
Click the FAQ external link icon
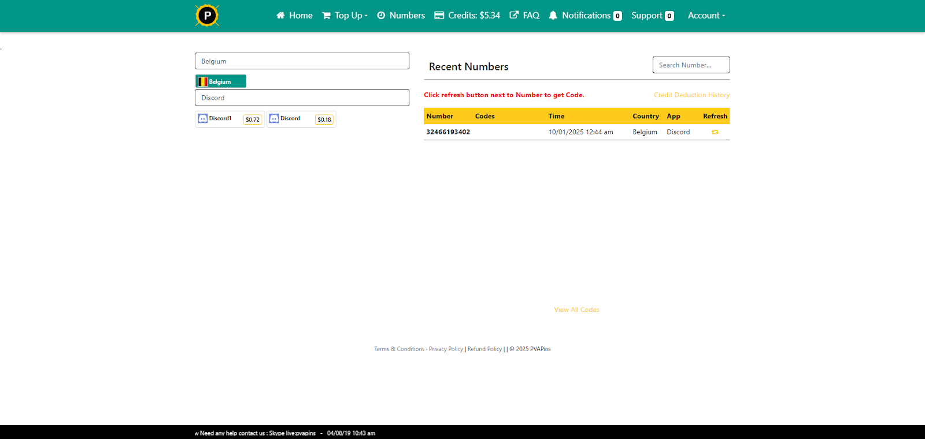click(514, 15)
